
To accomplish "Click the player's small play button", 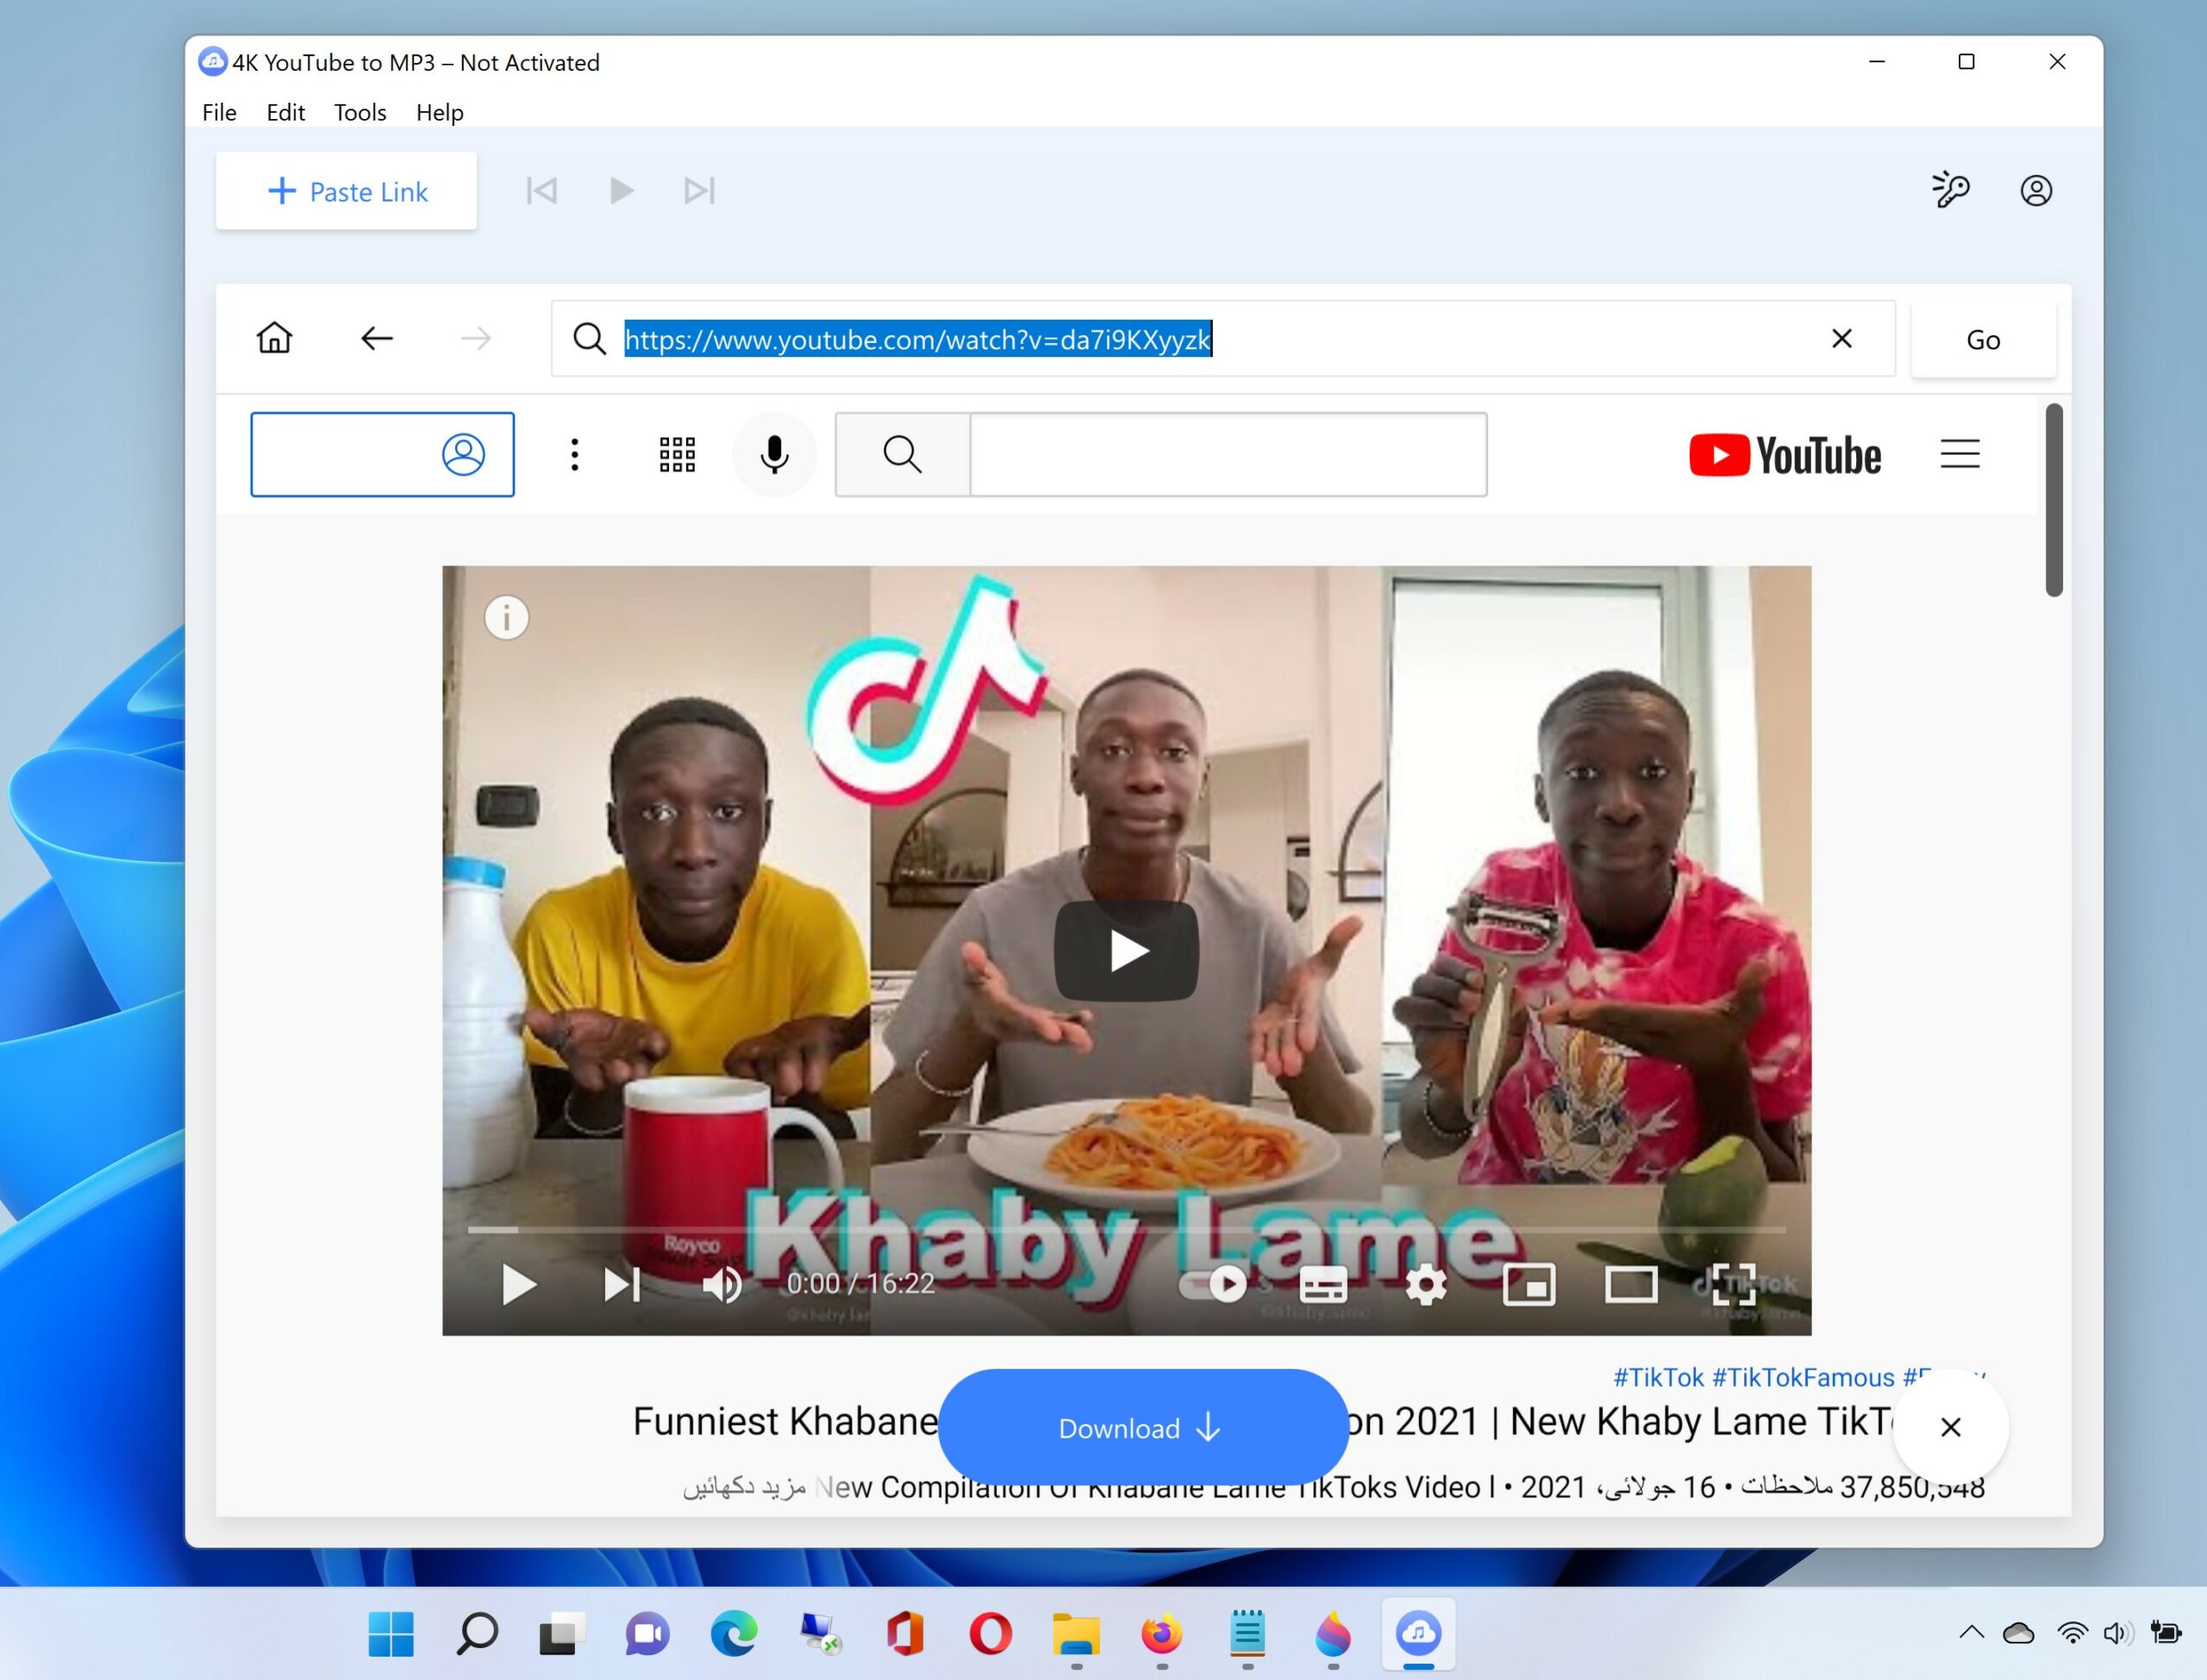I will pyautogui.click(x=518, y=1284).
